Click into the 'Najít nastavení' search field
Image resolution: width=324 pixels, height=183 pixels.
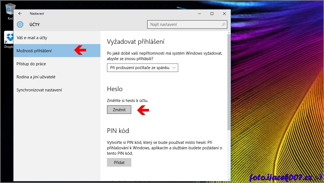click(x=185, y=24)
